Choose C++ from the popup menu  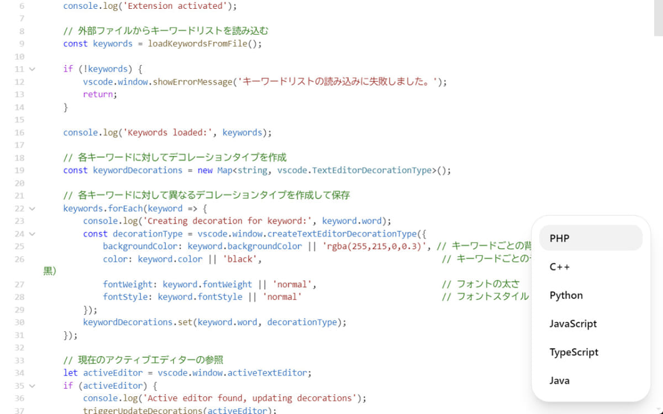click(x=560, y=267)
